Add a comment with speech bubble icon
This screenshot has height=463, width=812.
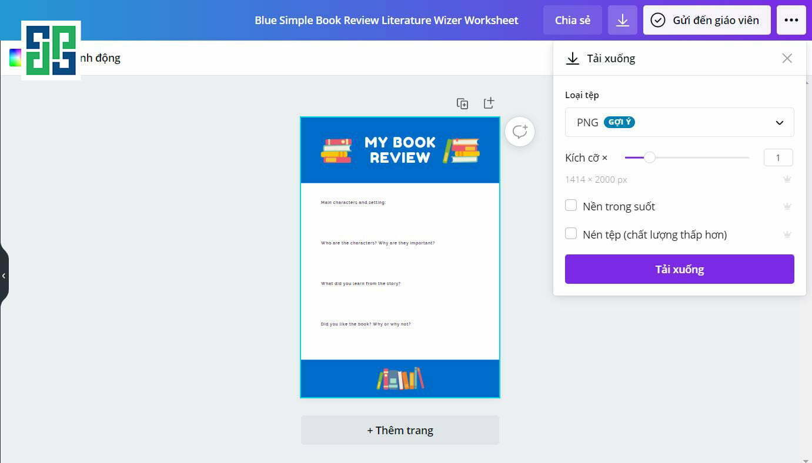(x=520, y=132)
